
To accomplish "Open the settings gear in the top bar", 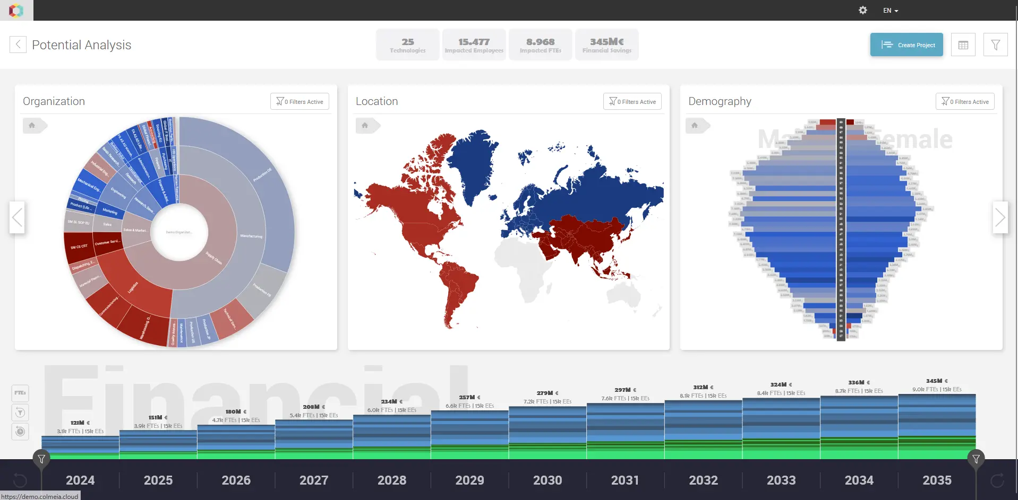I will (x=862, y=10).
